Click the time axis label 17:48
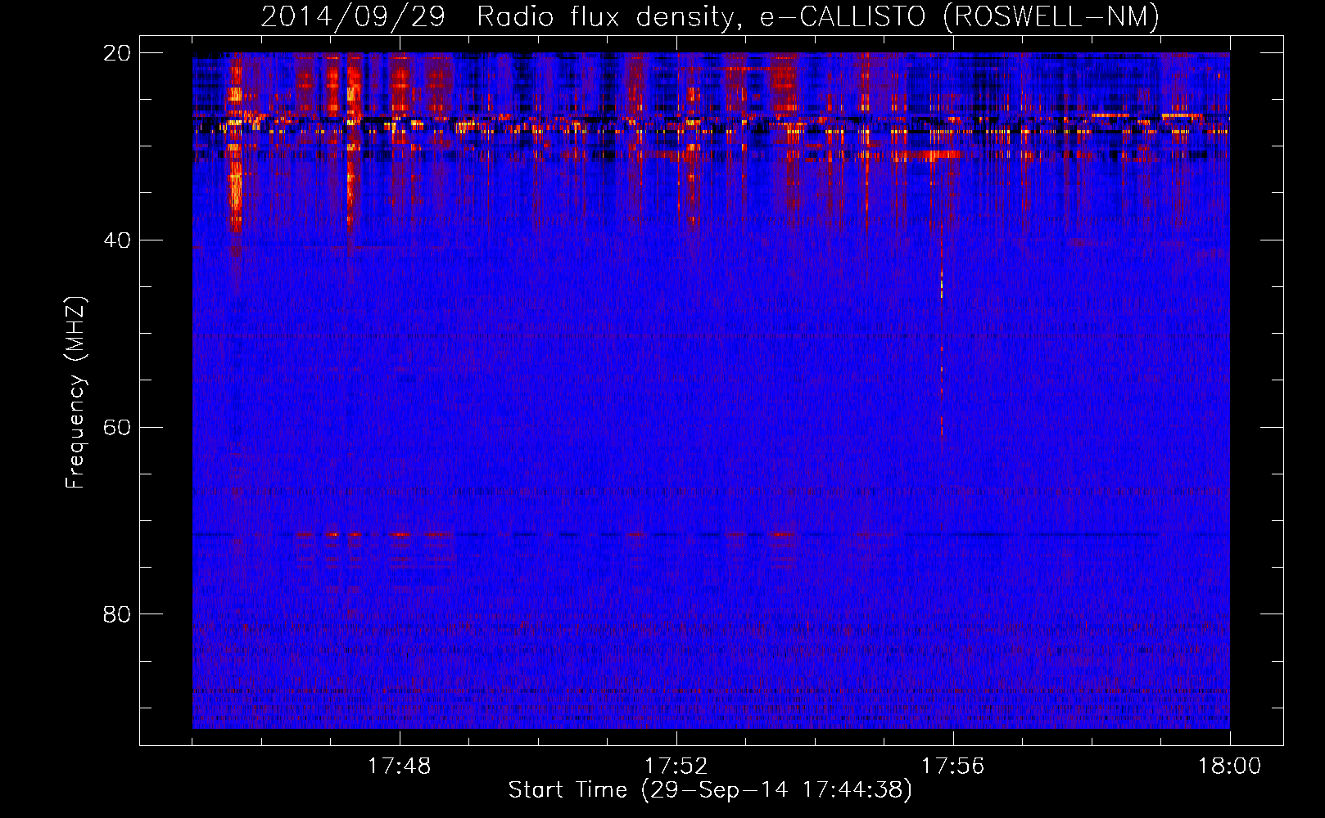 [x=399, y=766]
